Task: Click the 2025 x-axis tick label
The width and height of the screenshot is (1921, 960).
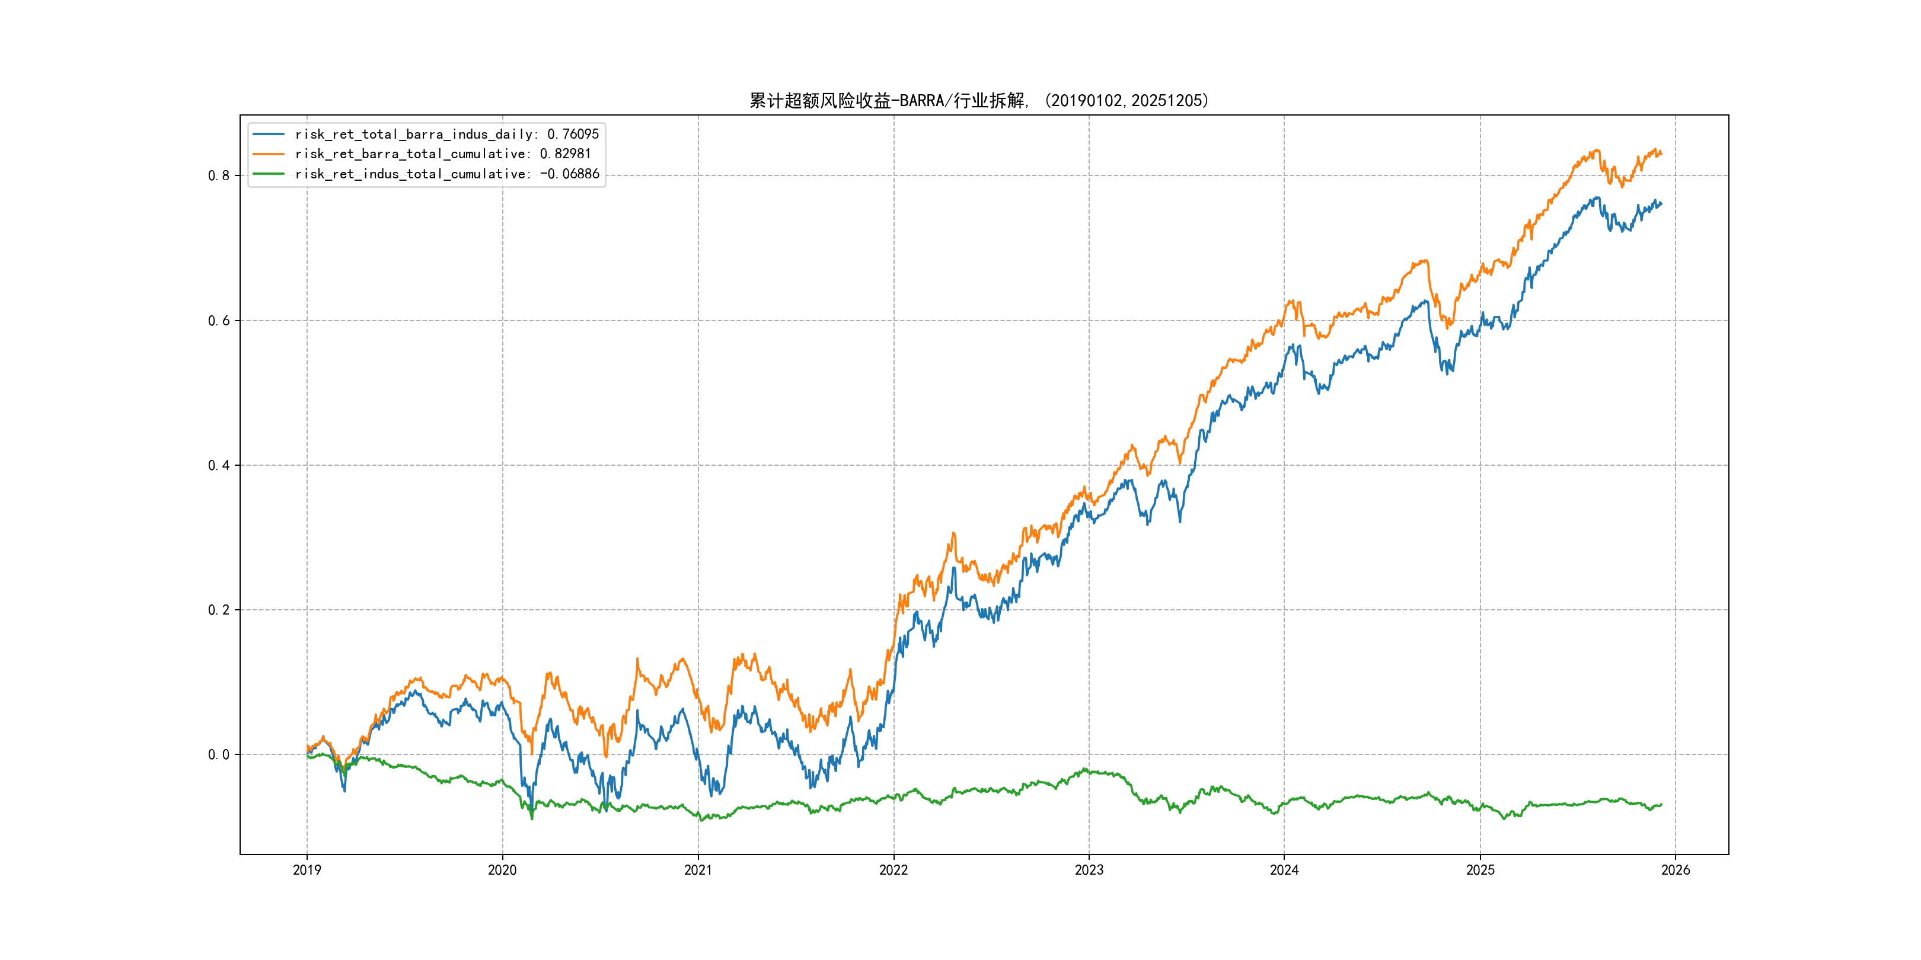Action: coord(1480,870)
